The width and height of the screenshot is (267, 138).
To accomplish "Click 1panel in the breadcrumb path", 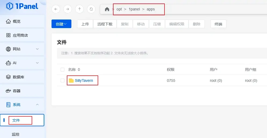I will click(134, 9).
